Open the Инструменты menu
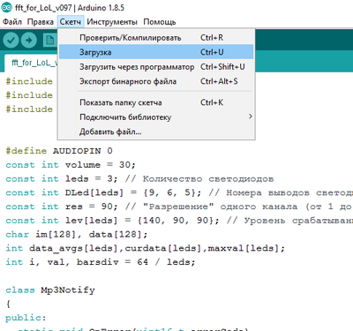 (112, 22)
